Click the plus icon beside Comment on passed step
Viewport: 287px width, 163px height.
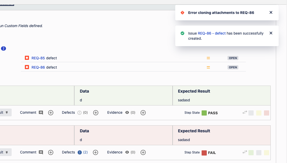[x=50, y=112]
